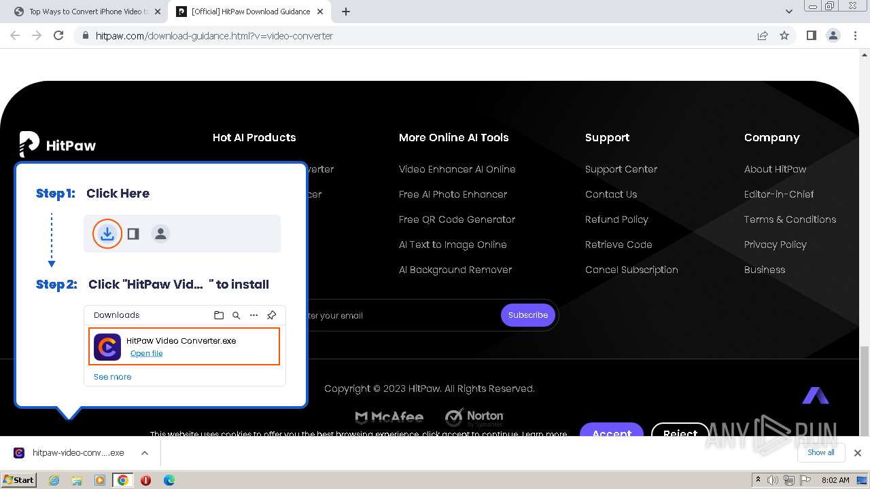Open the Business page

coord(765,270)
